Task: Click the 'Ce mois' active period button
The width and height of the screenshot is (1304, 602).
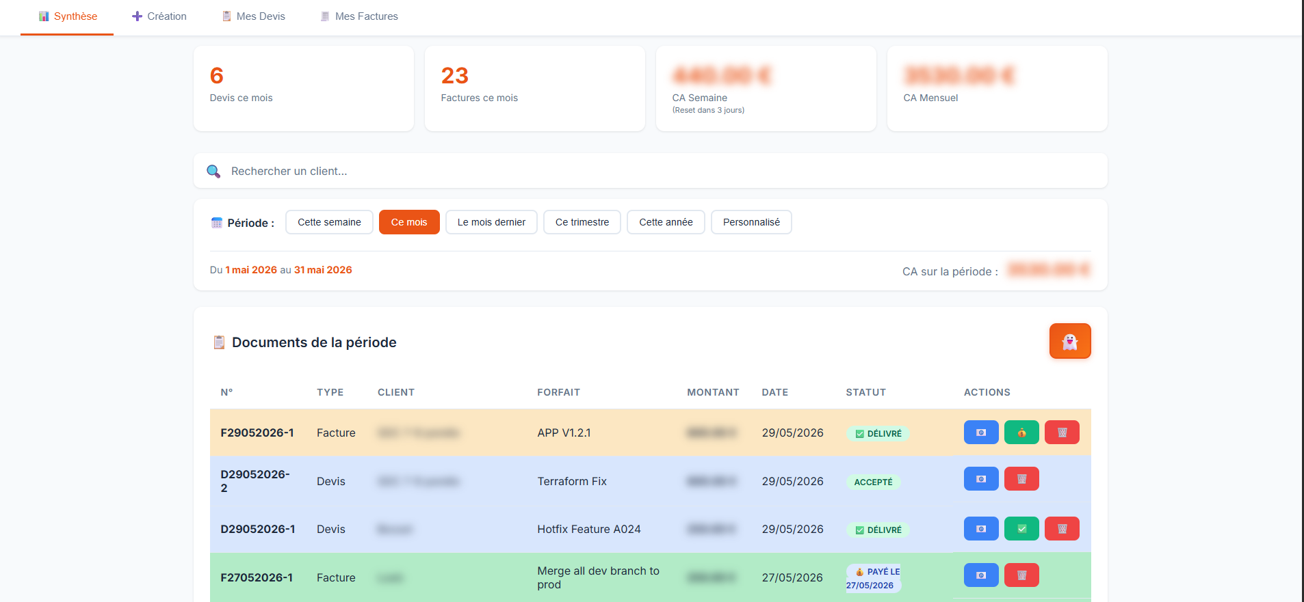Action: click(409, 222)
